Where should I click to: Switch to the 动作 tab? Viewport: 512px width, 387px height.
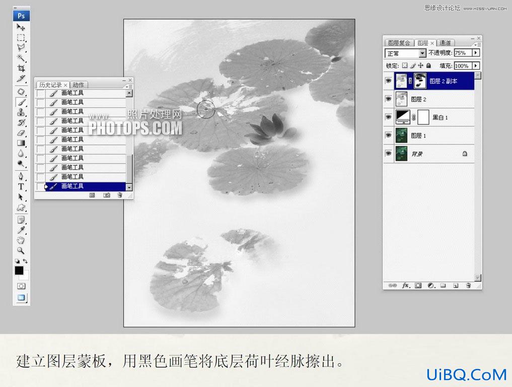pos(79,85)
